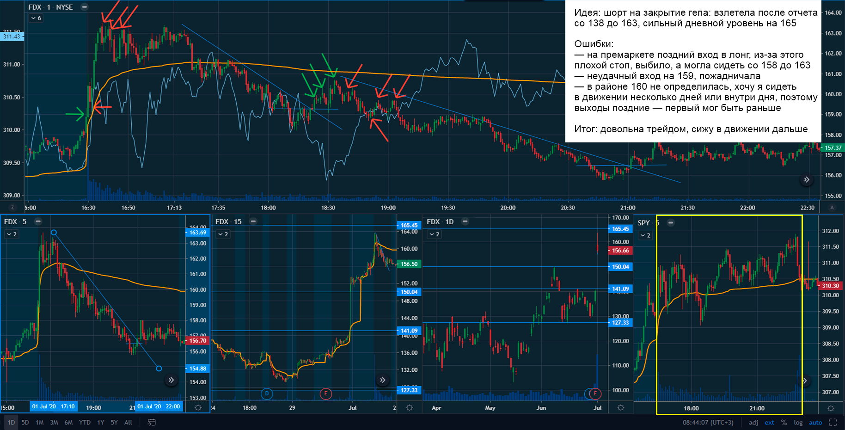
Task: Click 311.43 price label on main left axis
Action: pyautogui.click(x=12, y=37)
